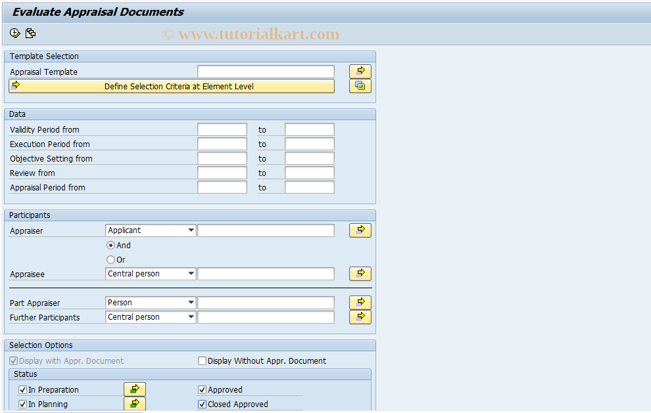Click the Data group header
The width and height of the screenshot is (651, 413).
(x=190, y=114)
